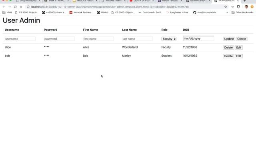Screen dimensions: 256x144
Task: Show more bookmarks overflow chevron
Action: click(227, 12)
